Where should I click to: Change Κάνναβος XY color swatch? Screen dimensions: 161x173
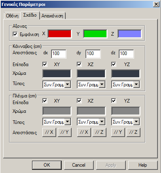[57, 74]
